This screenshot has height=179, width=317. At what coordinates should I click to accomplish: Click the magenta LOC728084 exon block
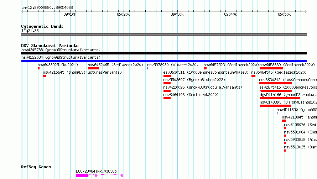click(x=82, y=175)
